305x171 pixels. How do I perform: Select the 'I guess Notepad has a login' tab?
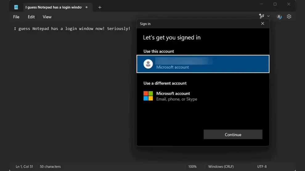[53, 7]
